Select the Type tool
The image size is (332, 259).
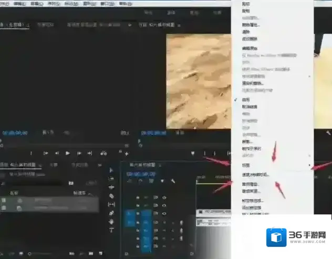[x=111, y=230]
